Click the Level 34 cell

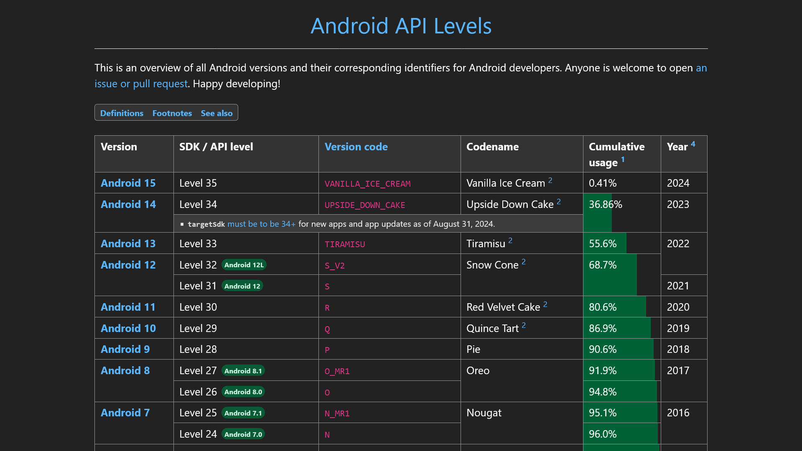(x=246, y=204)
